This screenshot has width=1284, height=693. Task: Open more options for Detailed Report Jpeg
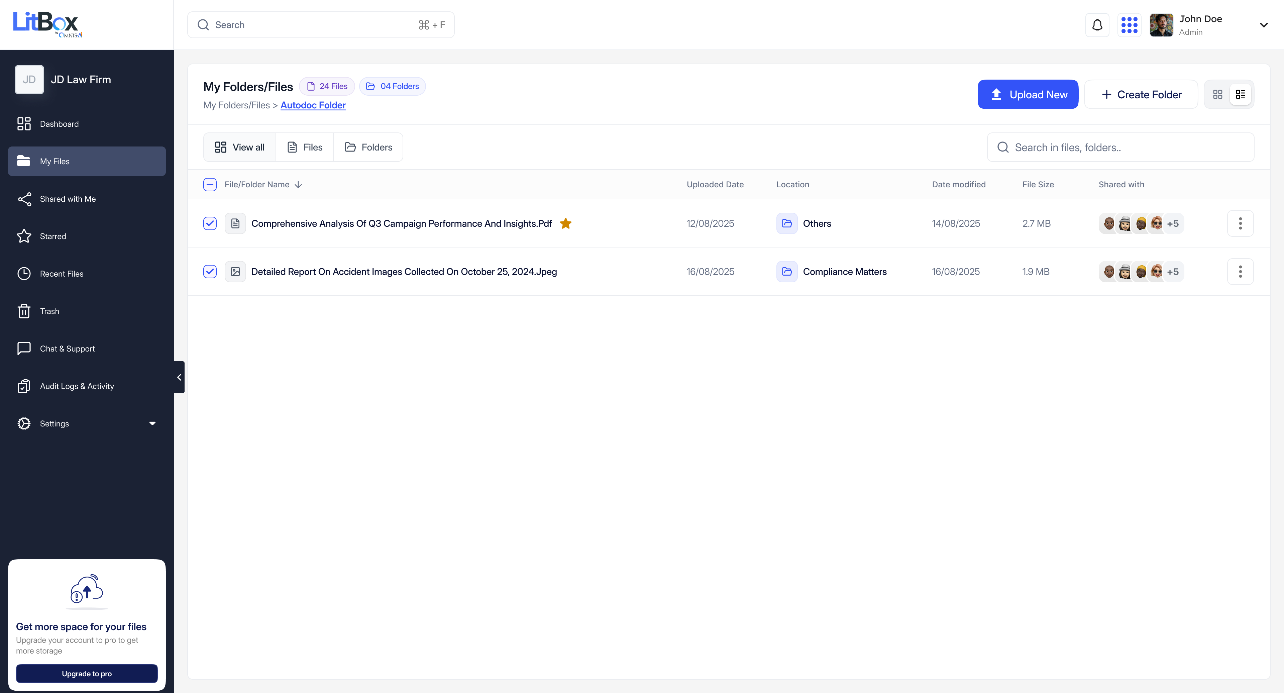(x=1240, y=272)
